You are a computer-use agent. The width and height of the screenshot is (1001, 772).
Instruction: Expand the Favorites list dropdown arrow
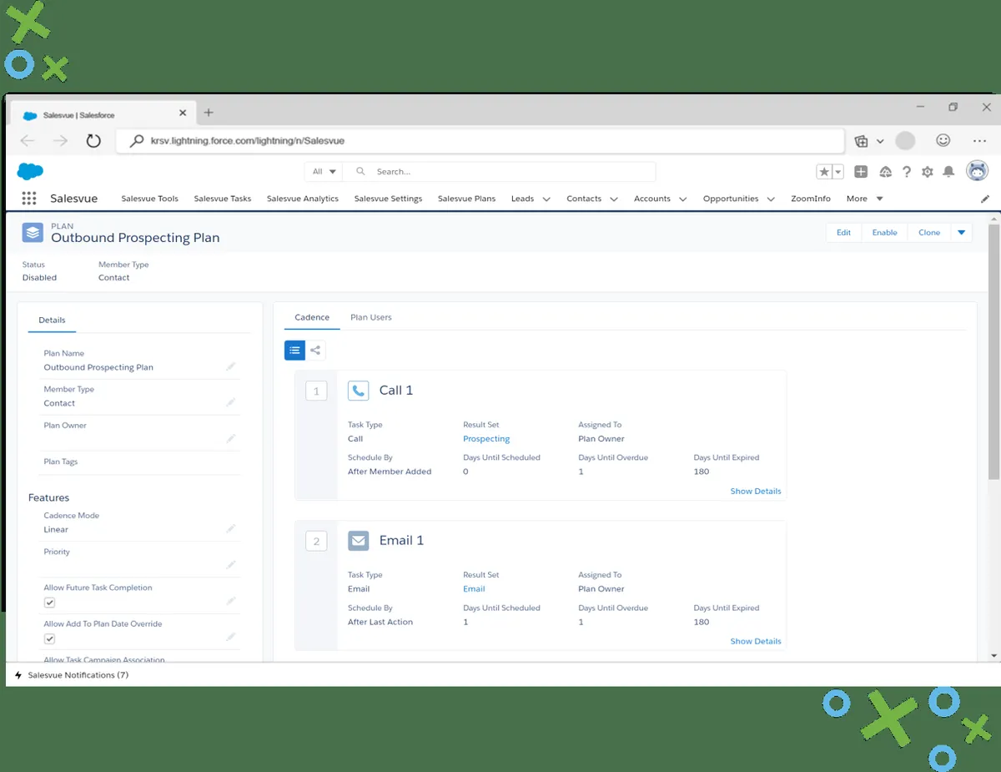(838, 171)
